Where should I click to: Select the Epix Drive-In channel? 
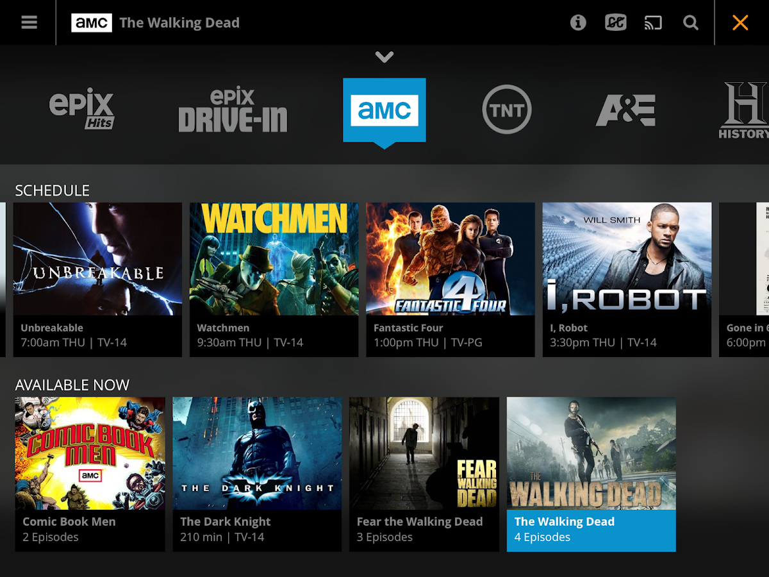[x=233, y=110]
